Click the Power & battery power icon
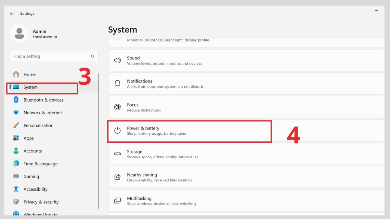Image resolution: width=390 pixels, height=219 pixels. pyautogui.click(x=117, y=130)
